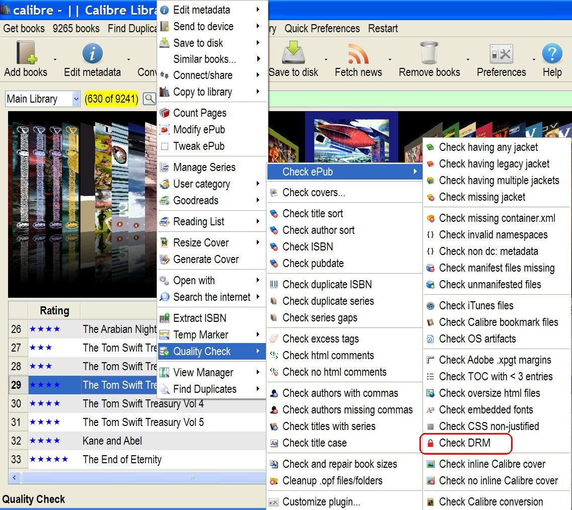Click the search magnifier icon beside count
This screenshot has width=572, height=510.
point(149,99)
